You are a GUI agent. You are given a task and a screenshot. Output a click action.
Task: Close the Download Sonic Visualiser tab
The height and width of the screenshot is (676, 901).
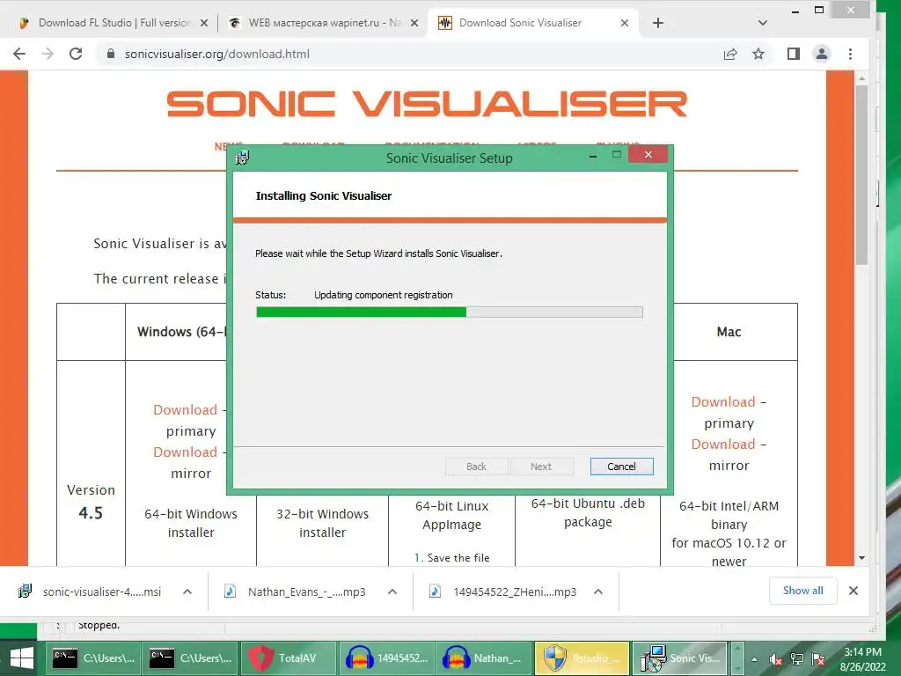625,23
